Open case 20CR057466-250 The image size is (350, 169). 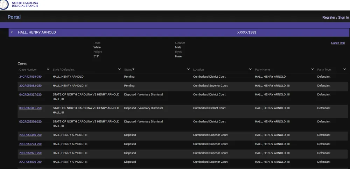(x=30, y=135)
